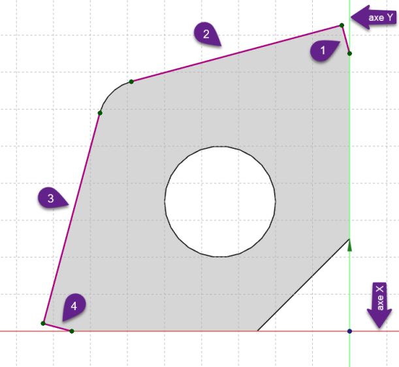This screenshot has width=399, height=367.
Task: Pick the upper endpoint of the rounded corner arc
Action: [131, 82]
